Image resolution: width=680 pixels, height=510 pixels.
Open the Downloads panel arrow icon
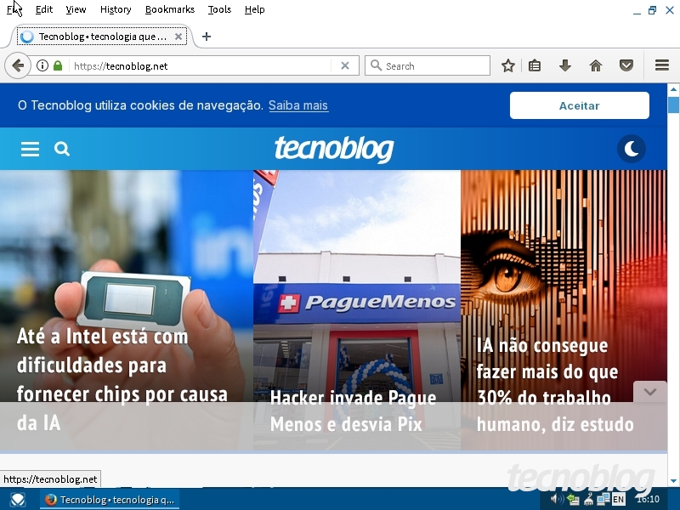564,65
